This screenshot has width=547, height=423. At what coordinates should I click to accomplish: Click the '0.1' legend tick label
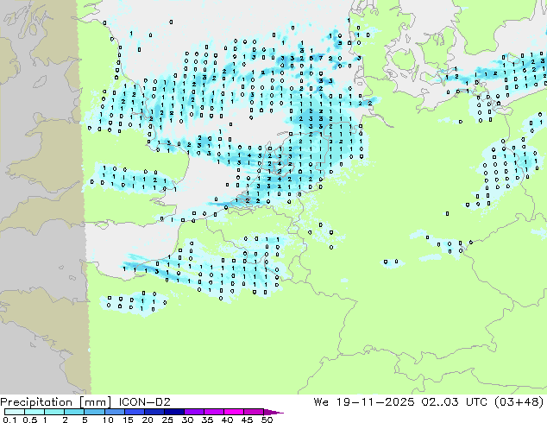9,420
